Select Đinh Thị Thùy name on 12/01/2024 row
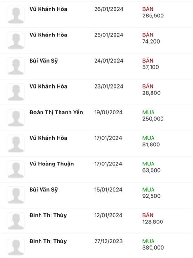The image size is (193, 258). pyautogui.click(x=48, y=215)
